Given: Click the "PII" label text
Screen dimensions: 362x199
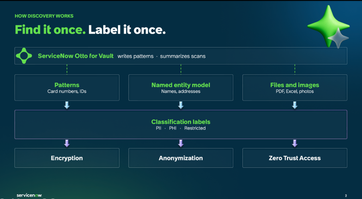Looking at the screenshot, I should 159,128.
